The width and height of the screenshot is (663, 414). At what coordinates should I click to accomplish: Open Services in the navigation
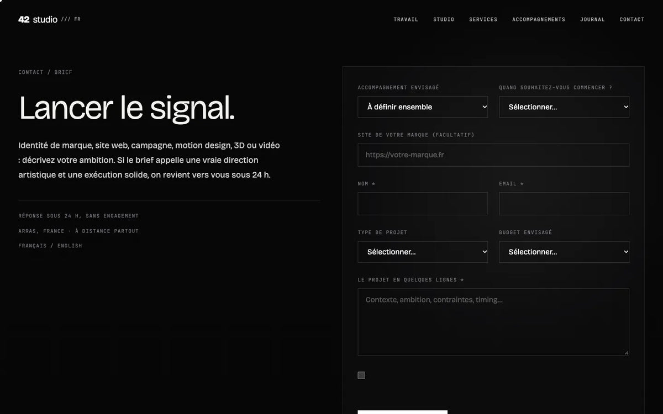[483, 19]
